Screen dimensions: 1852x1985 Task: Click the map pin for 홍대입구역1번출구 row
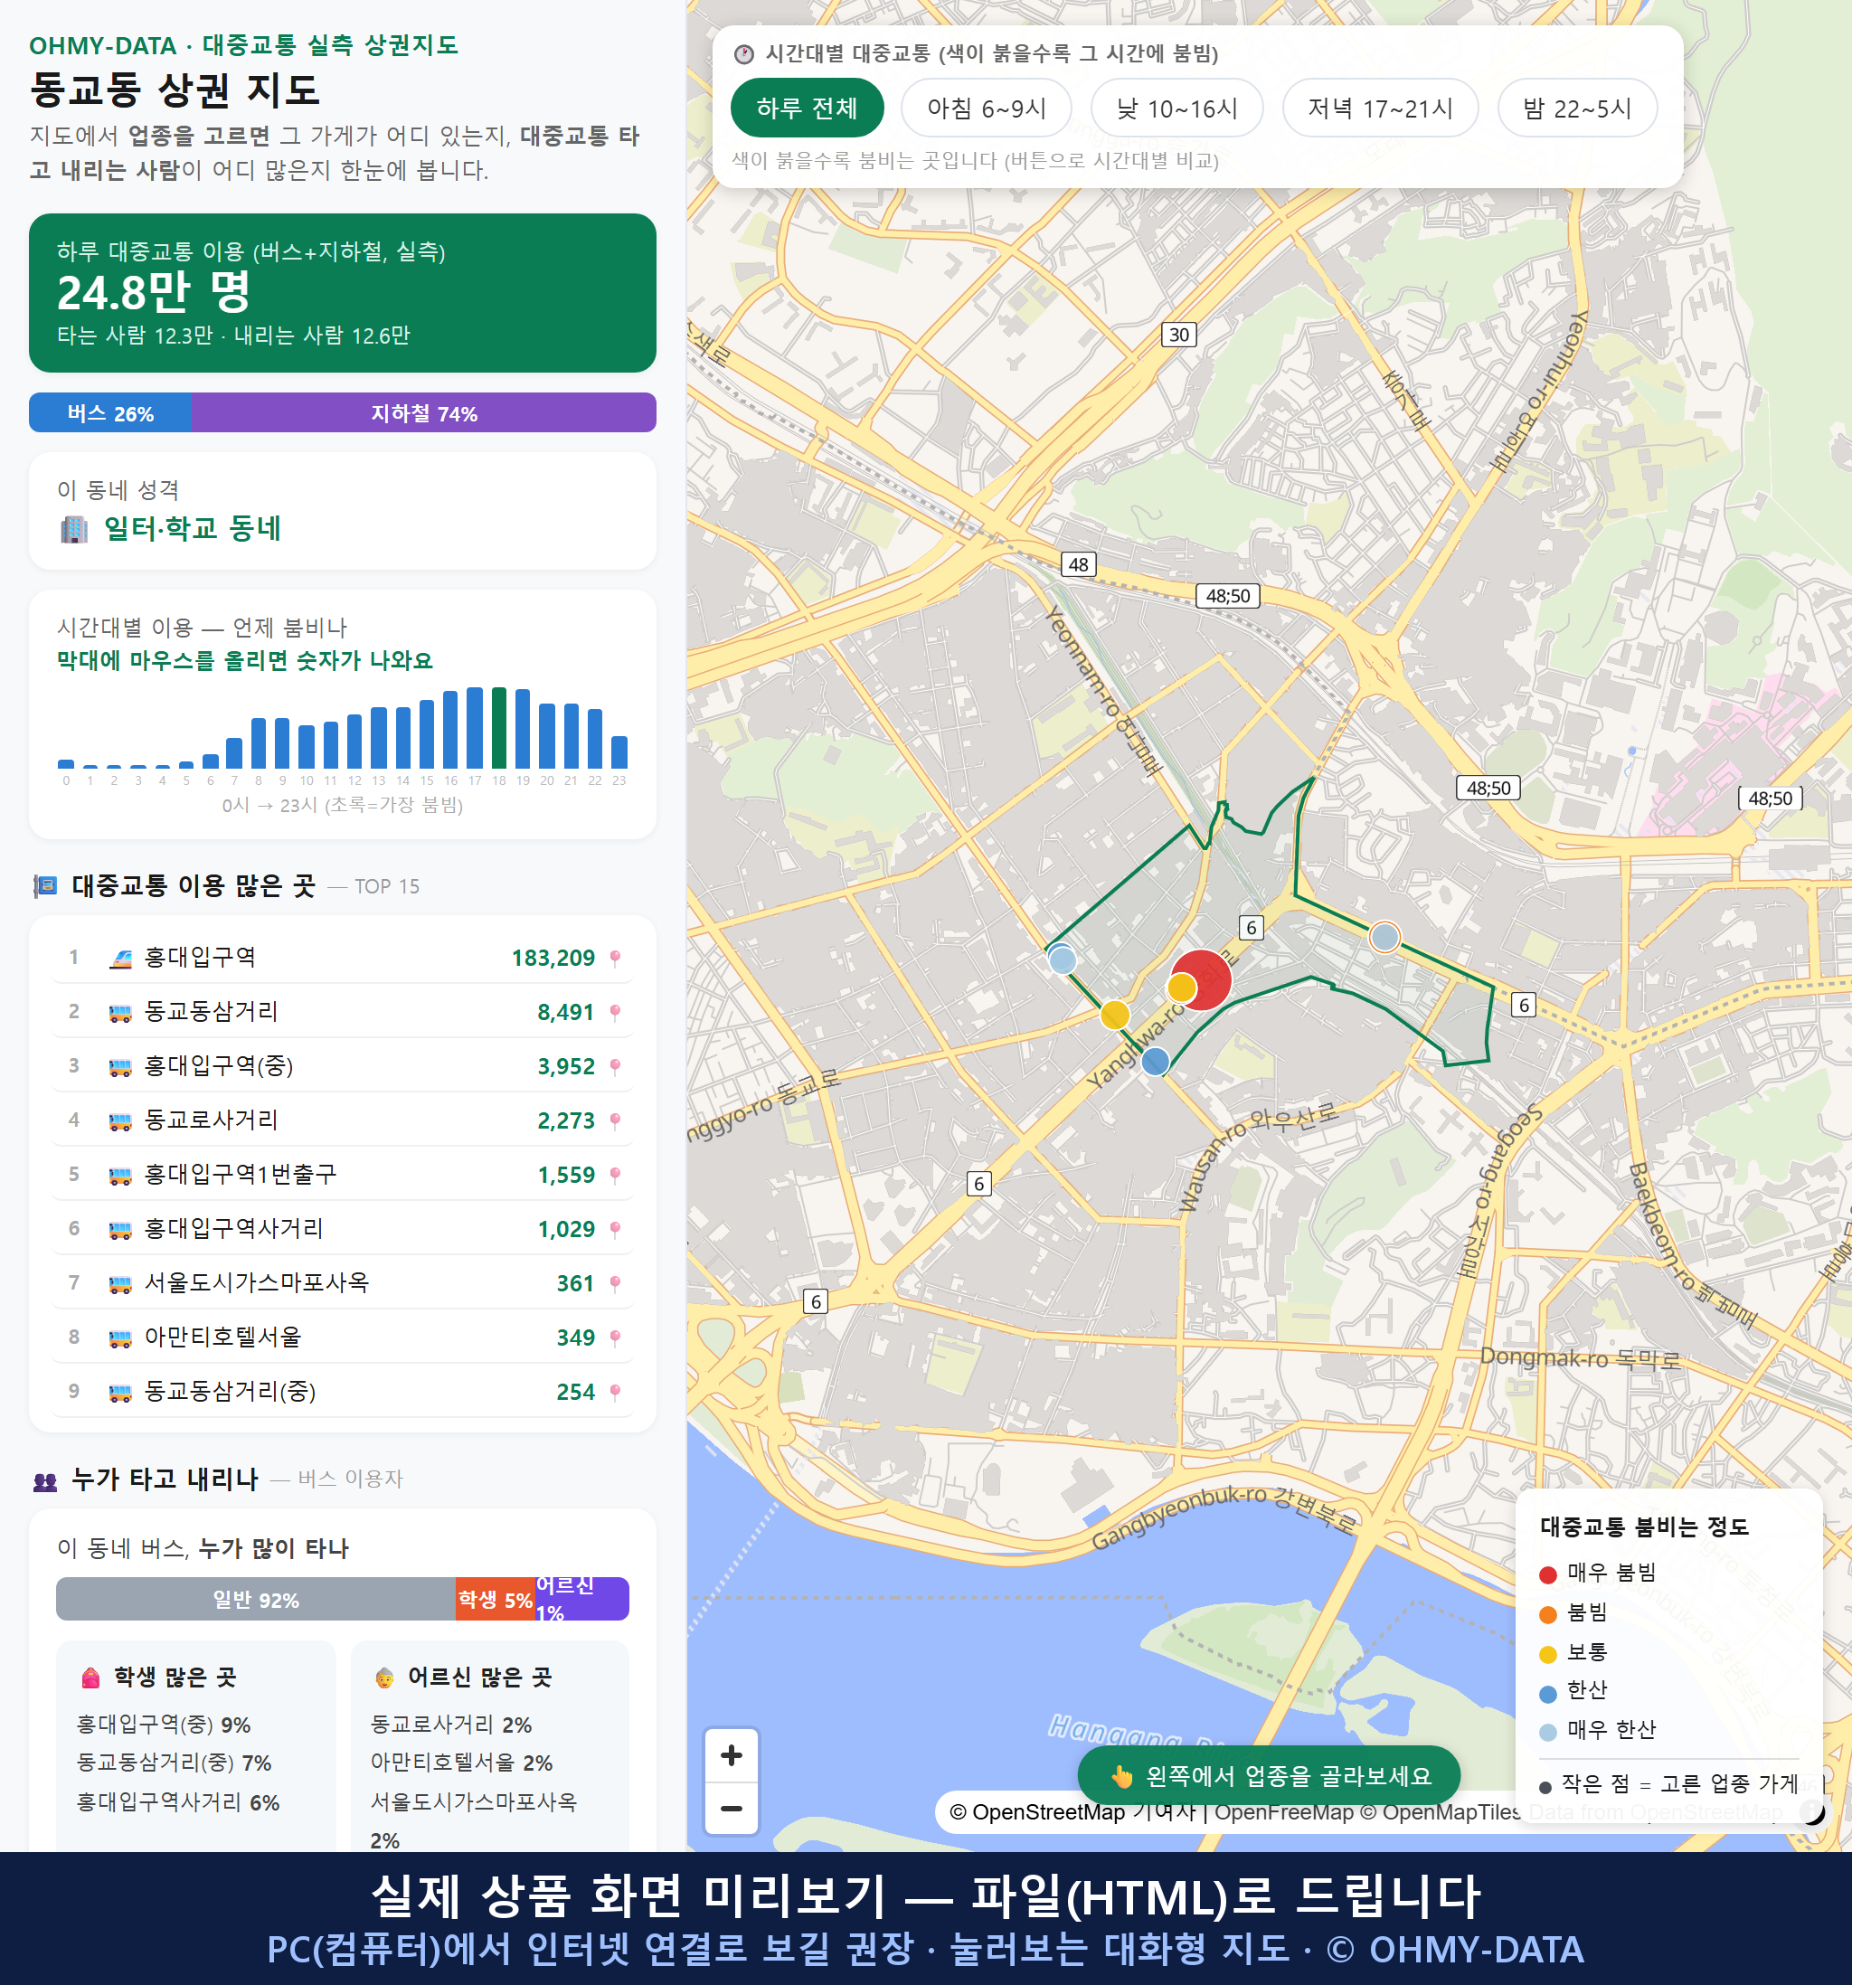(615, 1176)
